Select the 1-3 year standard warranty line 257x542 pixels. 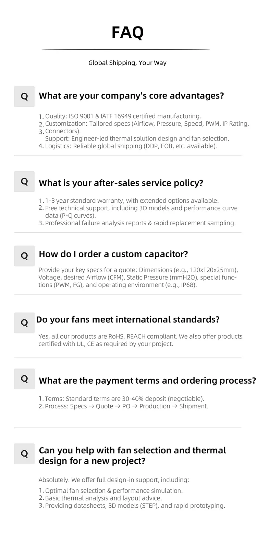point(132,201)
